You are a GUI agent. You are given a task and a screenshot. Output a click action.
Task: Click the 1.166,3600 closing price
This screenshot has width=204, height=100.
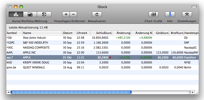click(101, 43)
